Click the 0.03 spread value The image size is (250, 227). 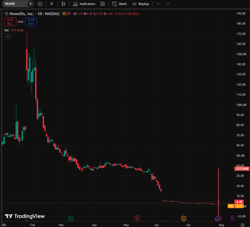tap(21, 22)
